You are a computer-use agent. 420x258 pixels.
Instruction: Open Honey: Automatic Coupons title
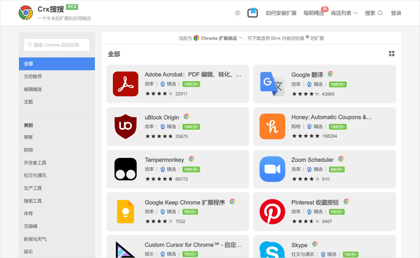click(332, 117)
